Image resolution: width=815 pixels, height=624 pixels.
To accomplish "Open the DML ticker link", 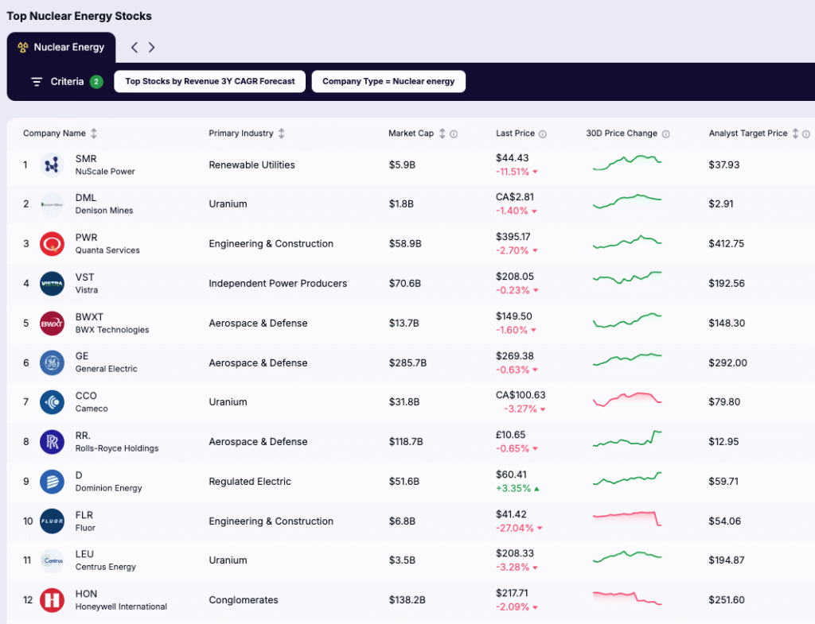I will pyautogui.click(x=86, y=198).
